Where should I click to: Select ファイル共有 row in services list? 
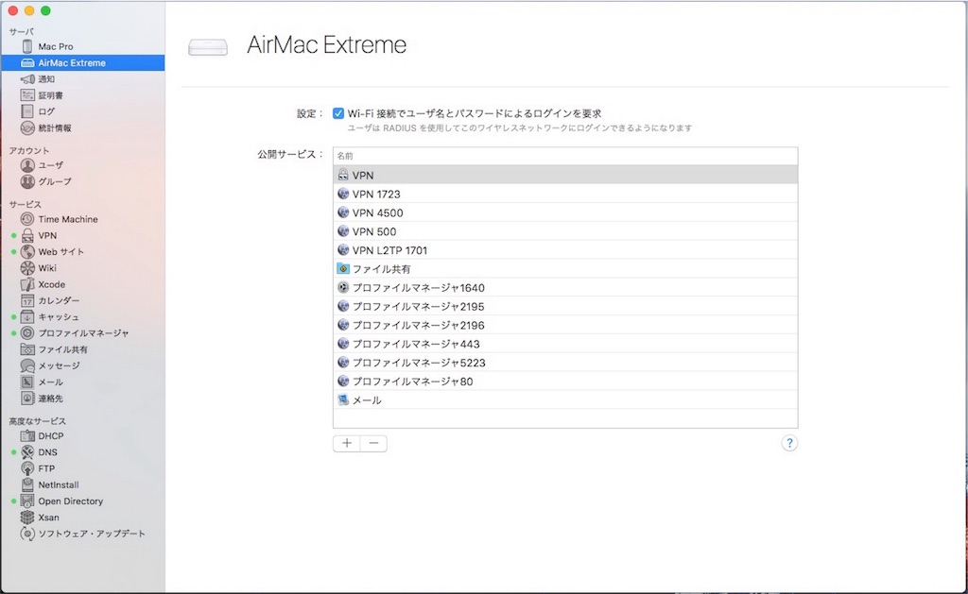click(565, 269)
